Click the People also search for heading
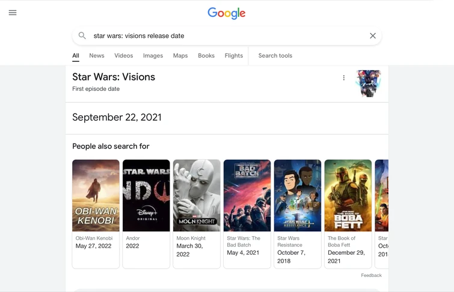Viewport: 454px width, 292px height. 111,147
